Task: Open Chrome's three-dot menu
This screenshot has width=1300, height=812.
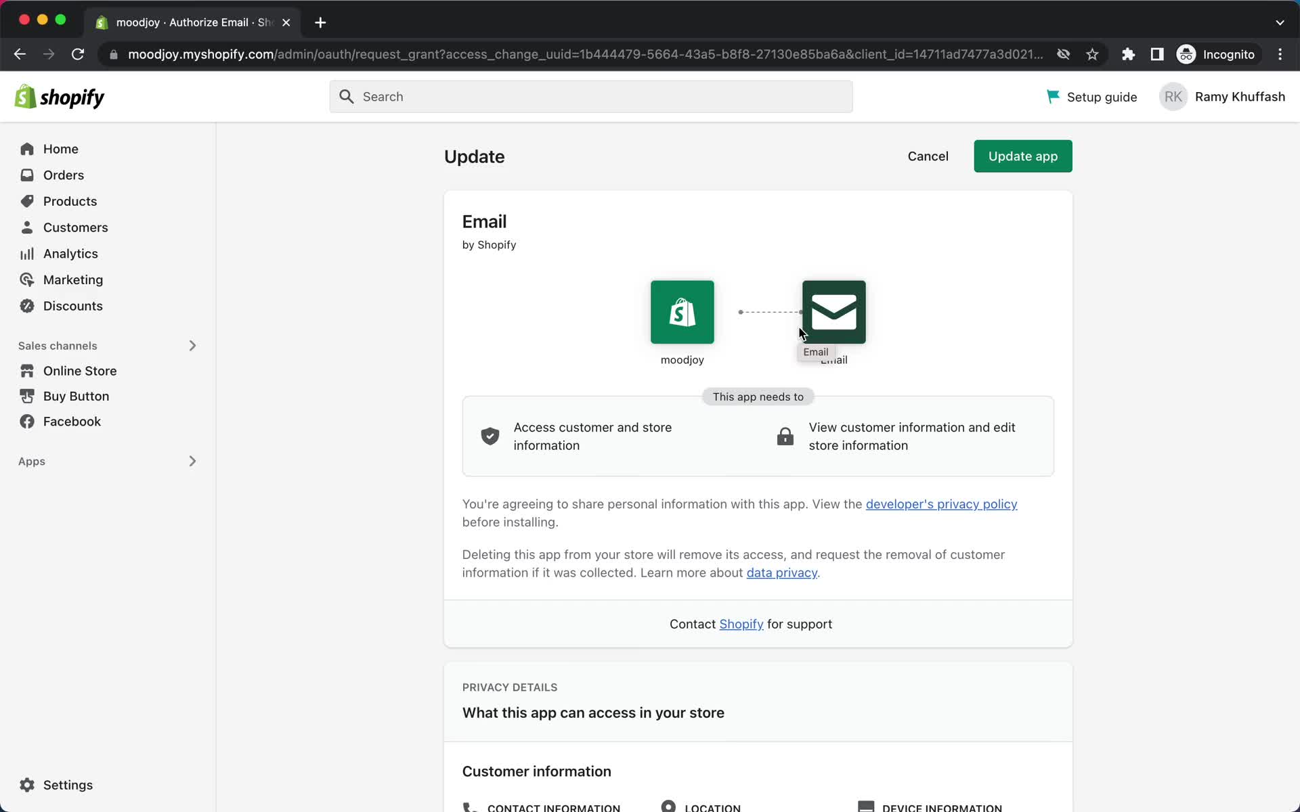Action: coord(1280,54)
